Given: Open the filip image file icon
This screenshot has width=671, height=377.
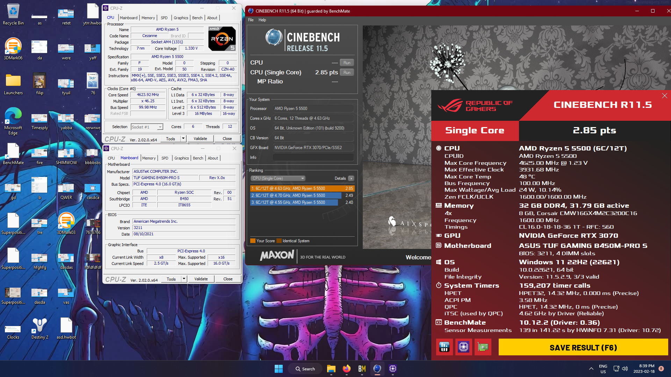Looking at the screenshot, I should point(39,84).
